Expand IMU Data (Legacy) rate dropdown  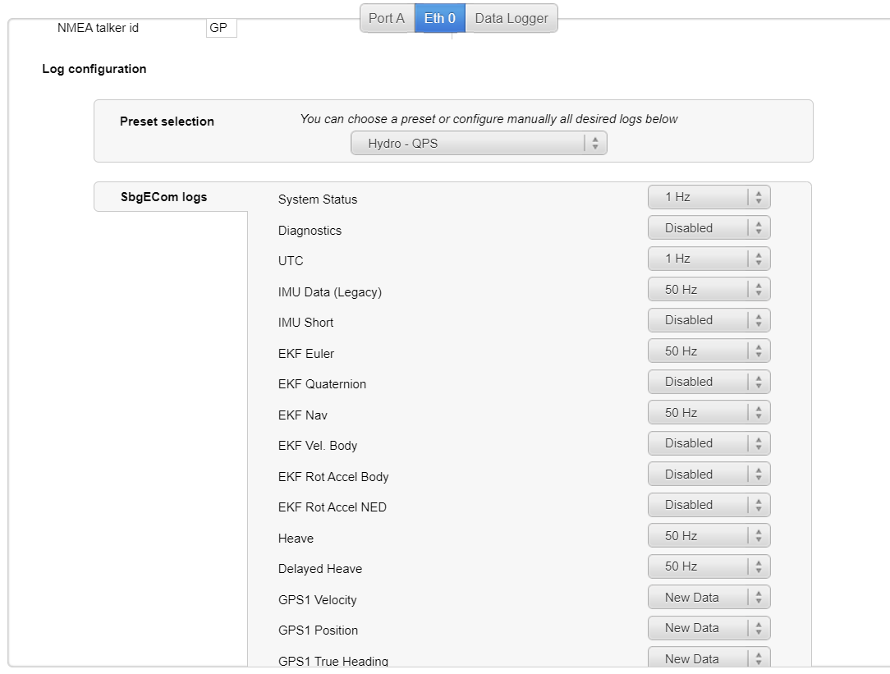point(709,290)
